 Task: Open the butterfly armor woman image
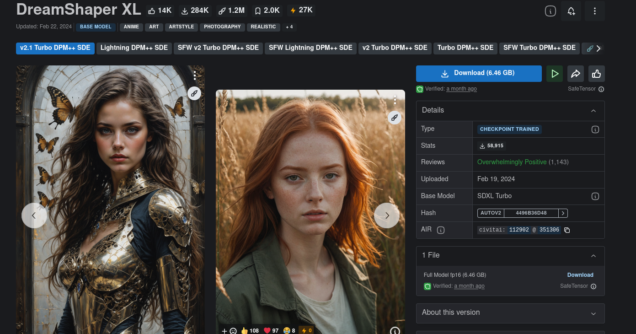(110, 200)
